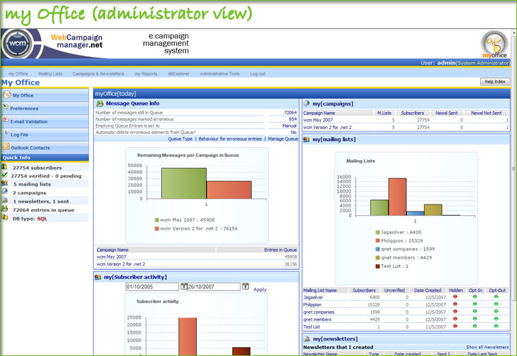Screen dimensions: 517x356
Task: Sort by Subscribers column in mailing list table
Action: coord(364,290)
